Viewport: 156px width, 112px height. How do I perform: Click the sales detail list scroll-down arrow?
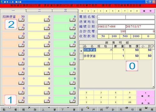point(154,87)
